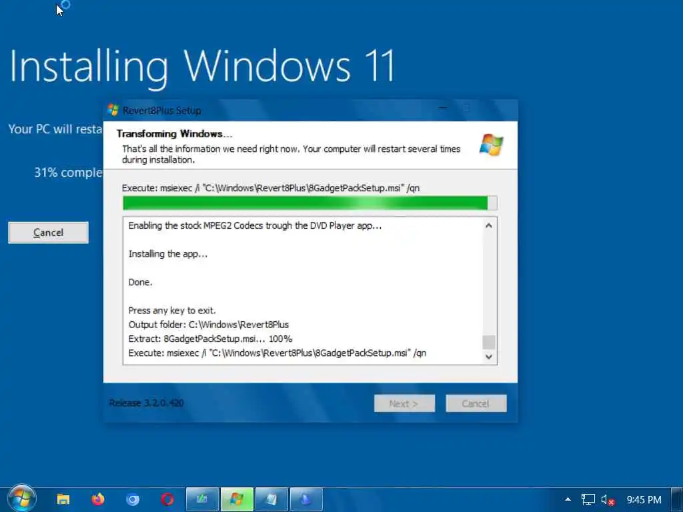Viewport: 683px width, 512px height.
Task: Click the green installation progress bar
Action: tap(309, 203)
